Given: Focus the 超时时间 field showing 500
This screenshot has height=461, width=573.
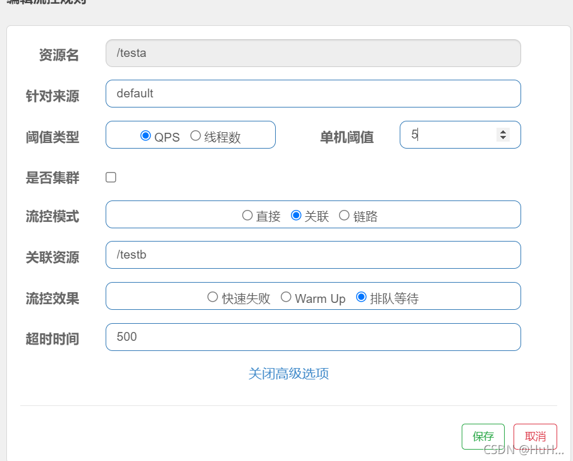Looking at the screenshot, I should [313, 337].
